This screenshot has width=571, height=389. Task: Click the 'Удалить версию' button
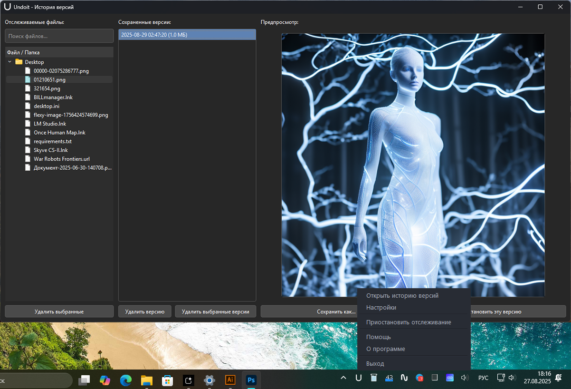145,311
